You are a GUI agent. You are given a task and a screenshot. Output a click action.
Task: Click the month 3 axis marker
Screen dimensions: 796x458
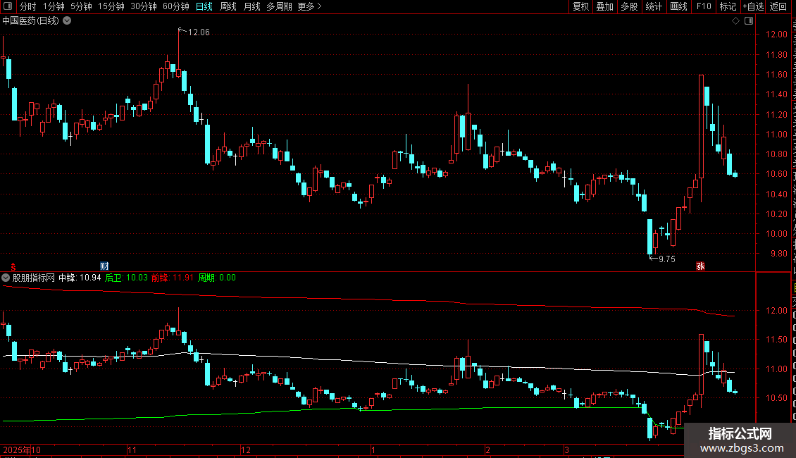coord(566,450)
